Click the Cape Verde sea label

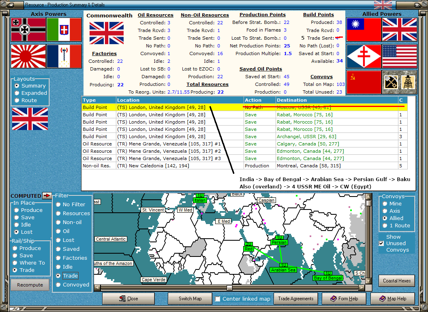153,280
